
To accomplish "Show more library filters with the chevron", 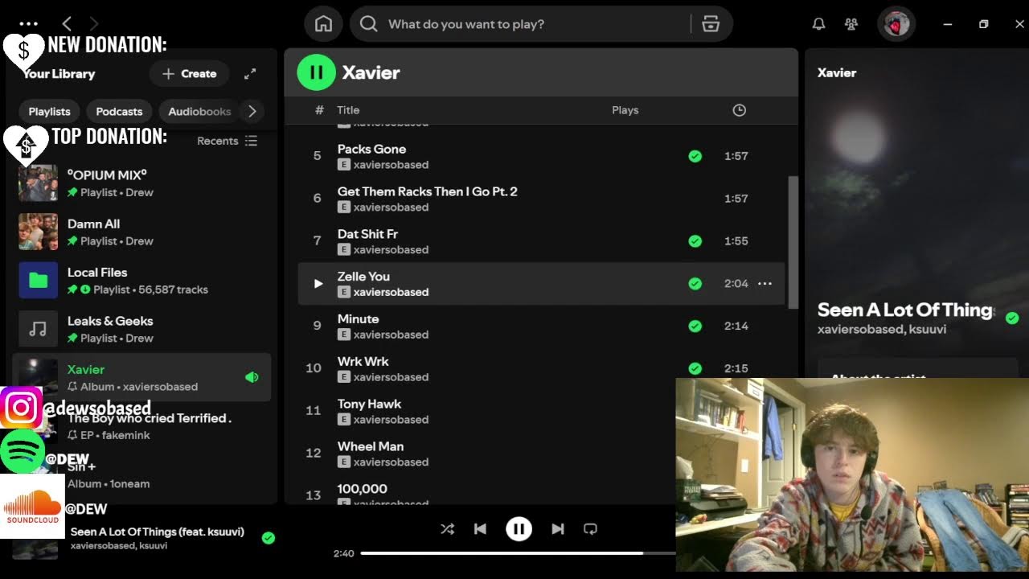I will coord(252,112).
